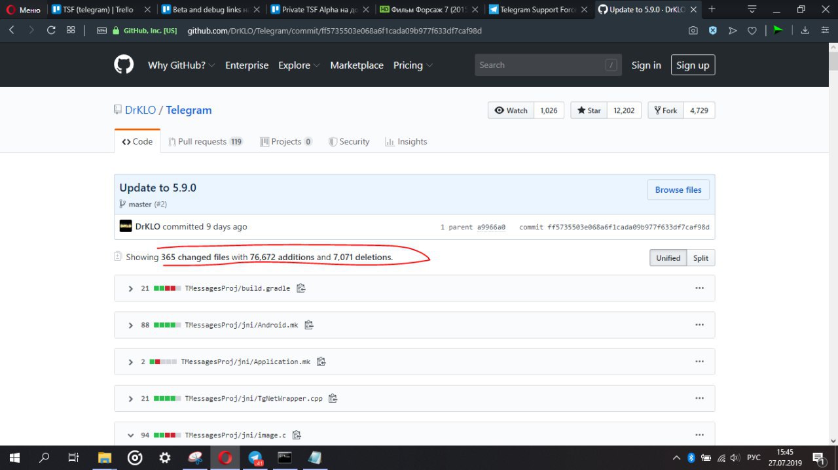Screen dimensions: 838x470
Task: Click the Opera Меню button
Action: (23, 10)
